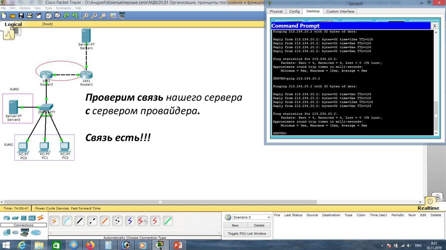Click the Zoom In magnifier icon

coord(85,16)
